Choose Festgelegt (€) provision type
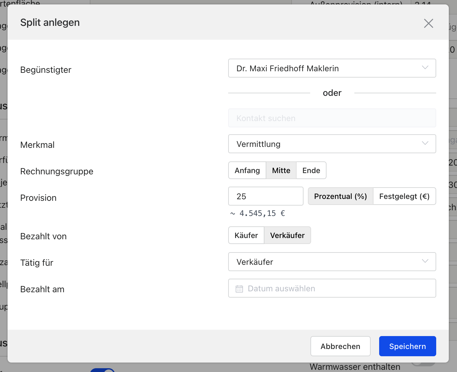The image size is (457, 372). click(x=404, y=196)
